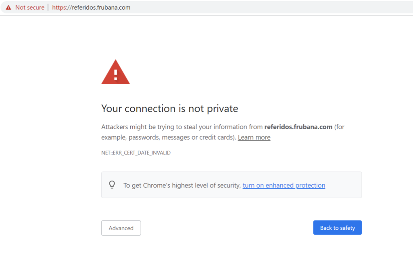Click the large red warning triangle
Image resolution: width=413 pixels, height=262 pixels.
(116, 72)
